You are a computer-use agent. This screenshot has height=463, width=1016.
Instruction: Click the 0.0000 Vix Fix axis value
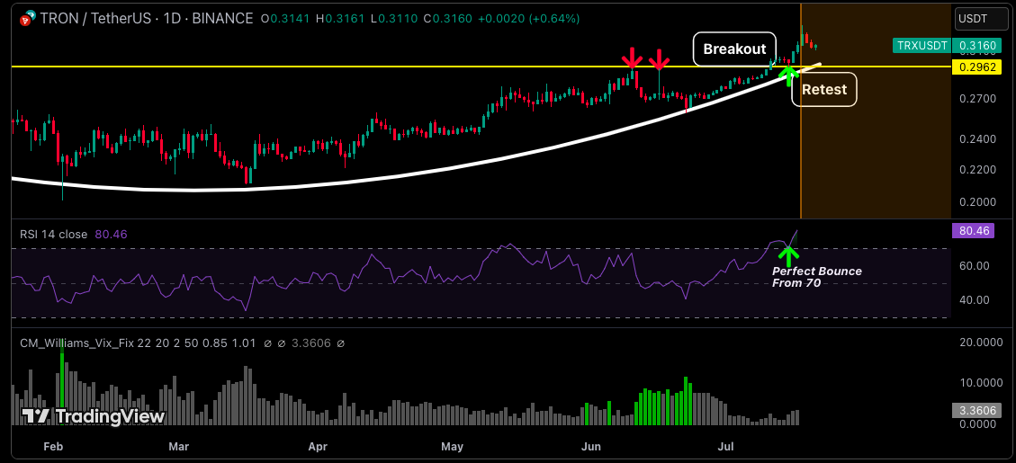tap(978, 424)
